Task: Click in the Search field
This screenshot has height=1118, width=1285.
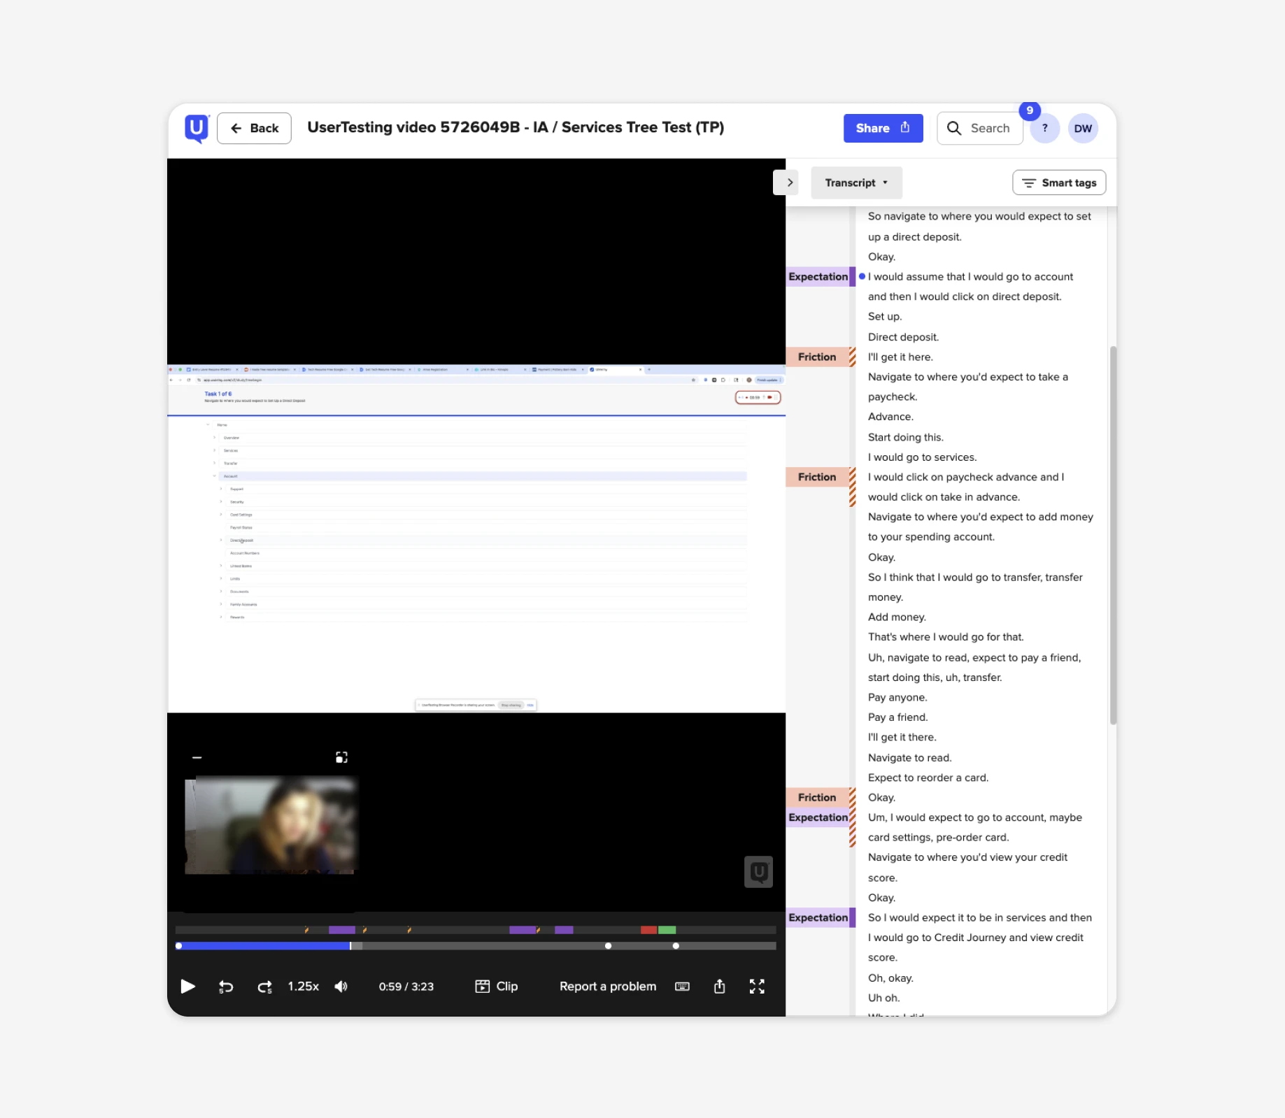Action: tap(989, 129)
